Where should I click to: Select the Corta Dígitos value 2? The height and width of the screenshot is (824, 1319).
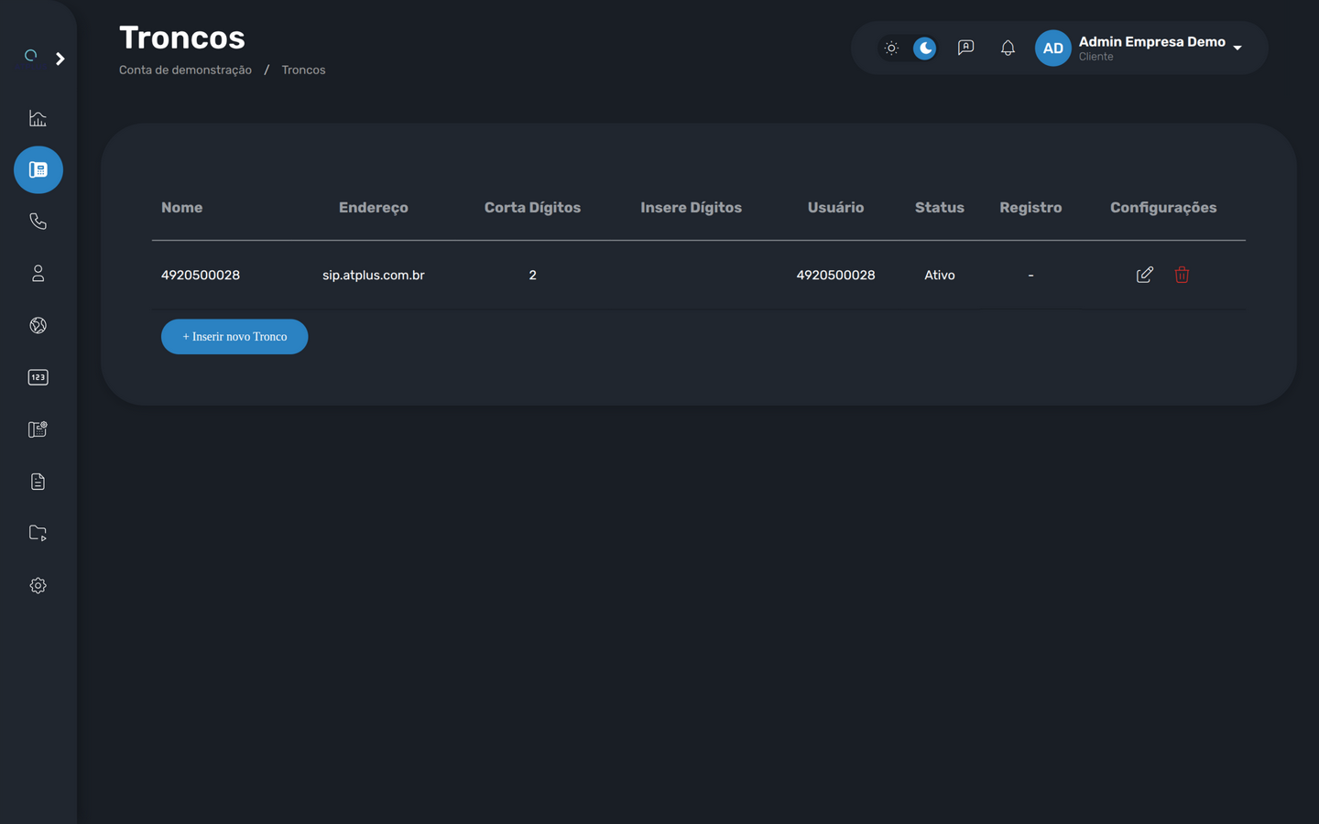(532, 275)
